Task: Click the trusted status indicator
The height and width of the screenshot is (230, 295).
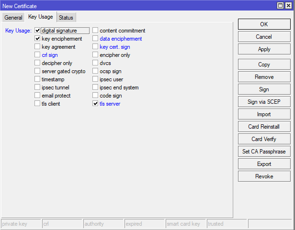Action: 227,224
